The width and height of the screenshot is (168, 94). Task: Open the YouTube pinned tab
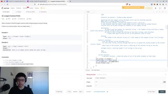[x=2, y=1]
